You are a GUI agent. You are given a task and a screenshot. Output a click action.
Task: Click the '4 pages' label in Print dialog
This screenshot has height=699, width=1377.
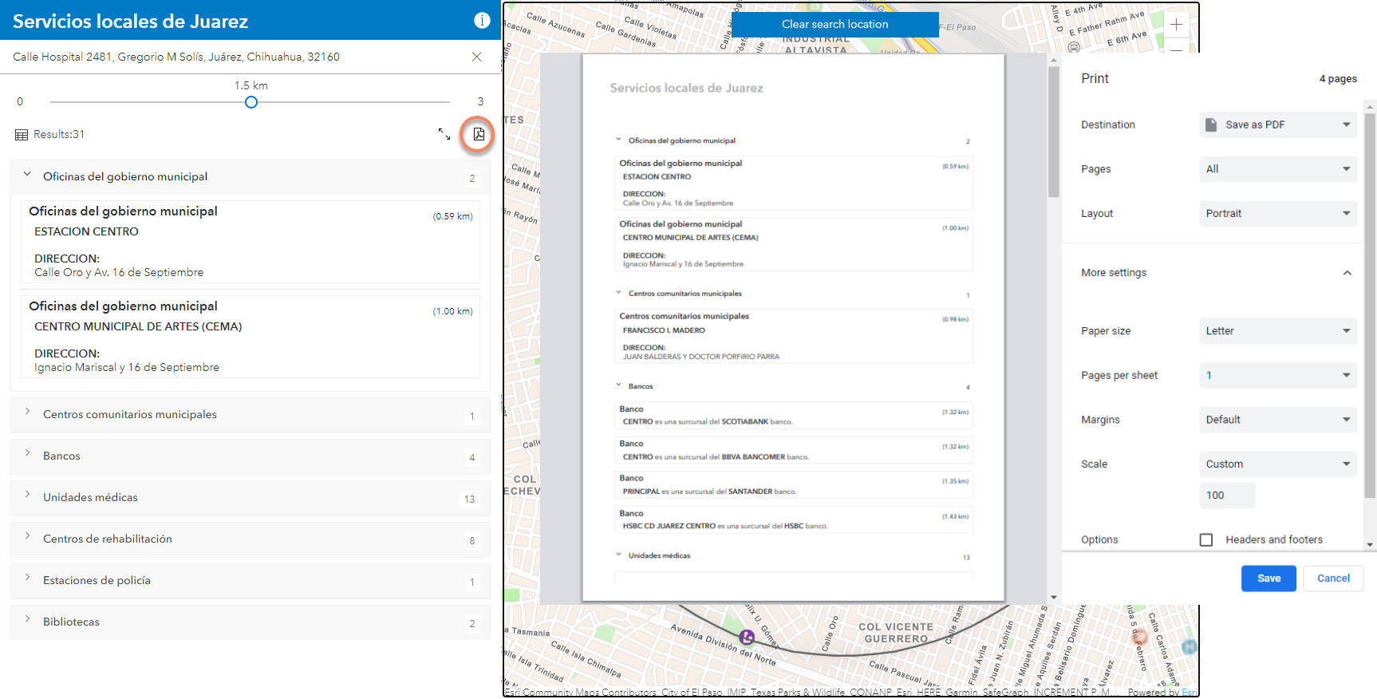pyautogui.click(x=1338, y=79)
